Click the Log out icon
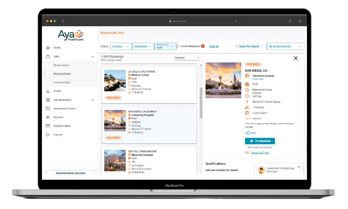The width and height of the screenshot is (348, 209). click(x=48, y=135)
